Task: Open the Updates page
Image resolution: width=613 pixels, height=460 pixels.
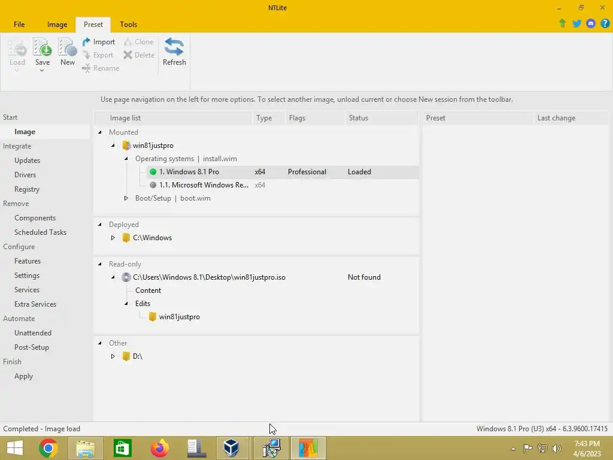Action: coord(28,161)
